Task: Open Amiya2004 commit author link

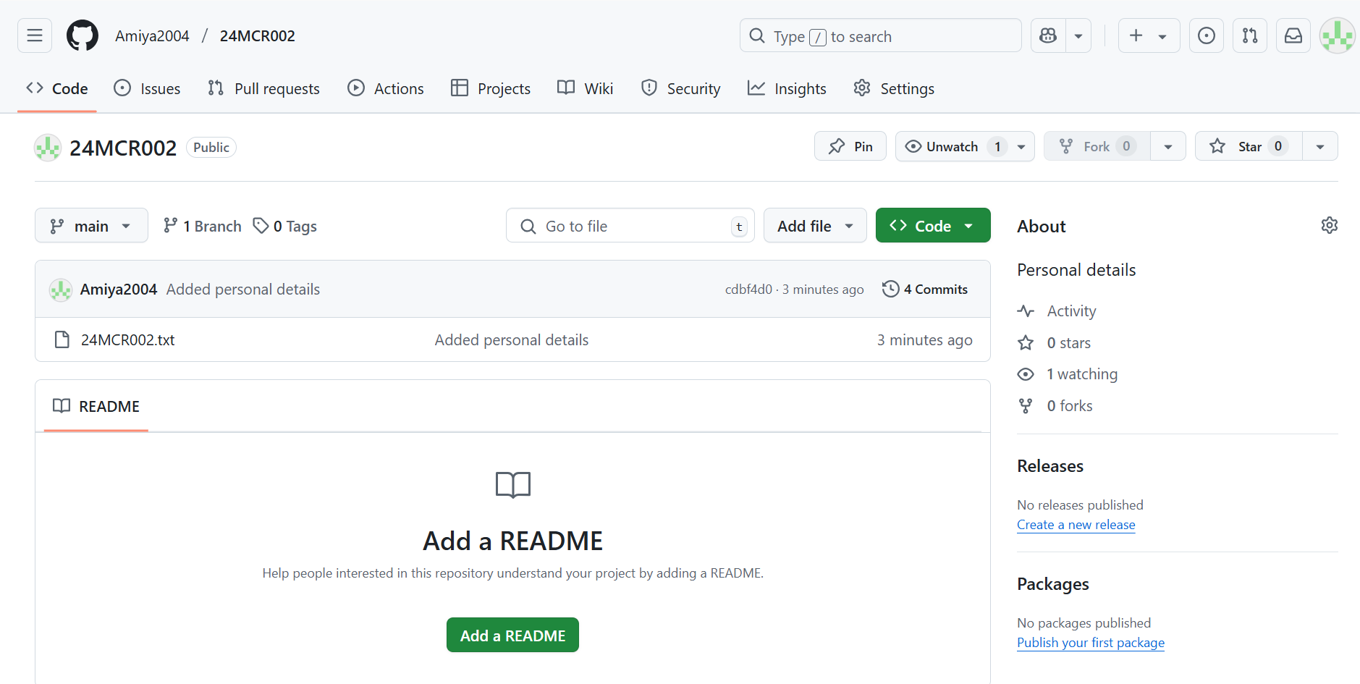Action: pyautogui.click(x=119, y=290)
